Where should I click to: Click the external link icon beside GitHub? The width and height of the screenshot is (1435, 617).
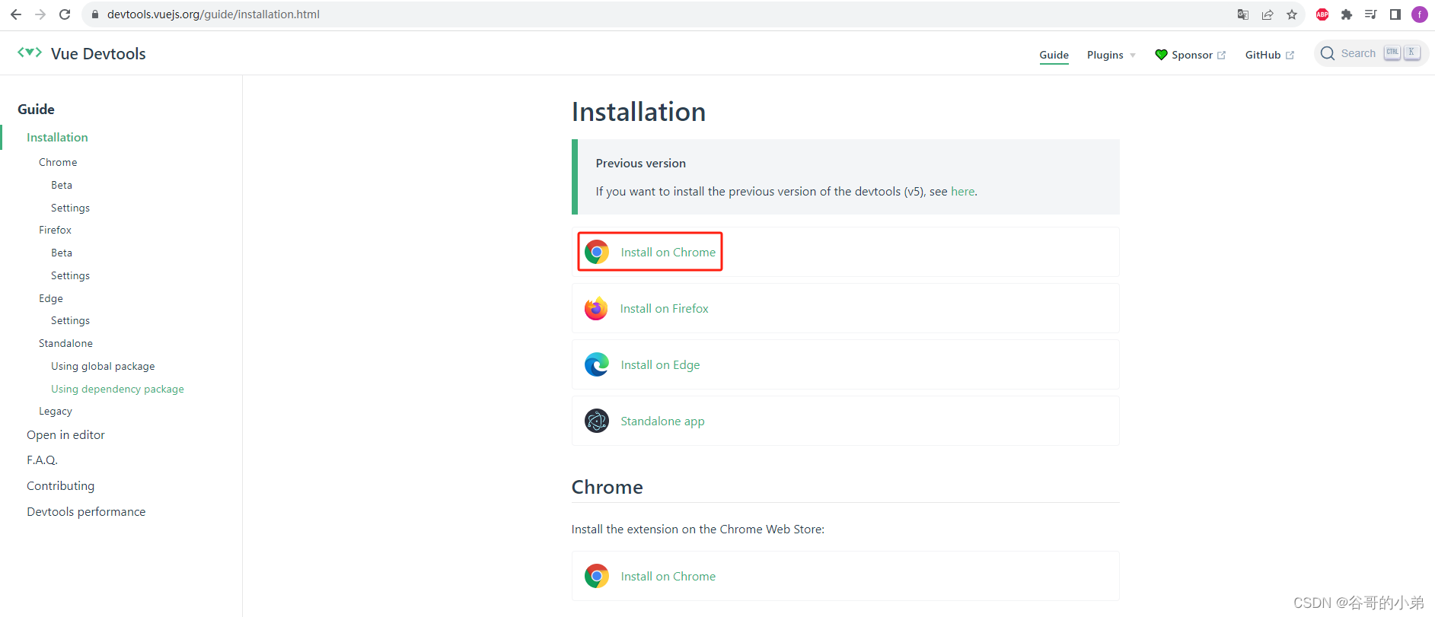coord(1290,55)
